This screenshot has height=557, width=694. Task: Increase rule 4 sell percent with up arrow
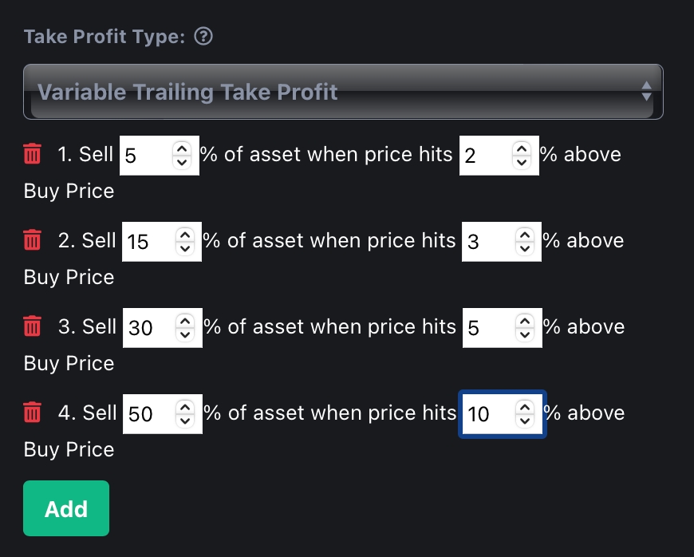185,407
